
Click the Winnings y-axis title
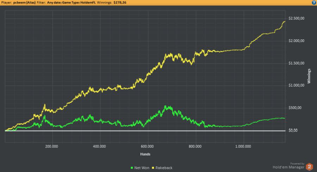coord(309,76)
